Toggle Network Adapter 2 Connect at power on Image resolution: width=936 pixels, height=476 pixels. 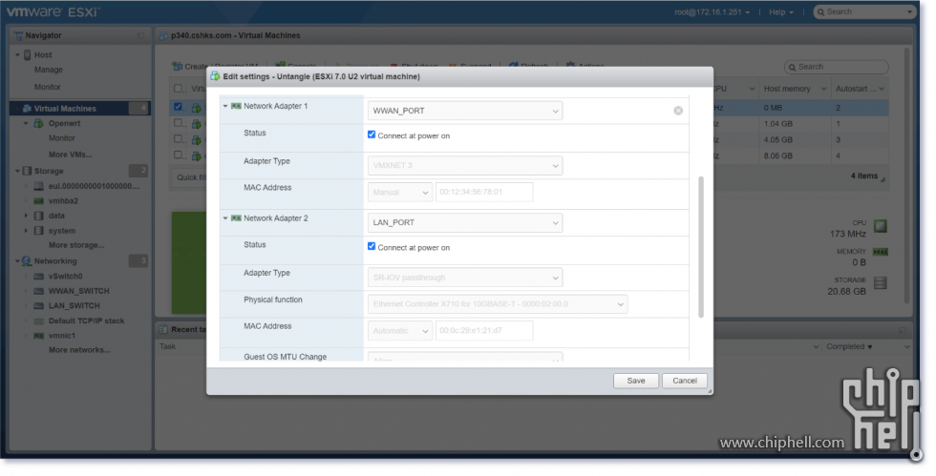coord(372,246)
